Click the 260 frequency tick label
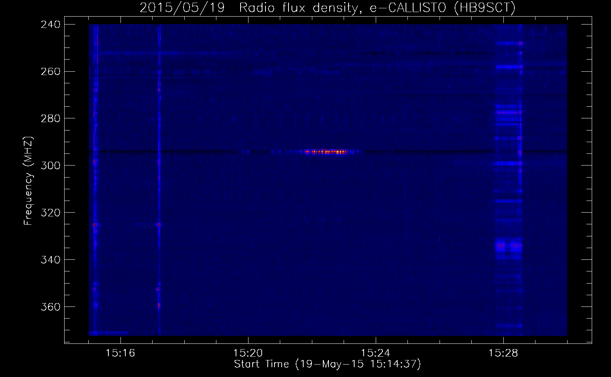Screen dimensions: 611x377 51,72
